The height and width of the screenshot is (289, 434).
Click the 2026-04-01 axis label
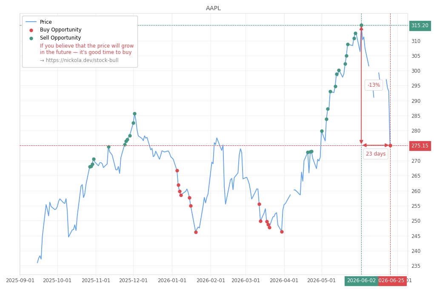[x=284, y=280]
